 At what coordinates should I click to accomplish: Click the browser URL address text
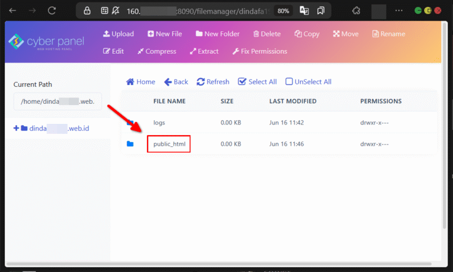(x=199, y=11)
